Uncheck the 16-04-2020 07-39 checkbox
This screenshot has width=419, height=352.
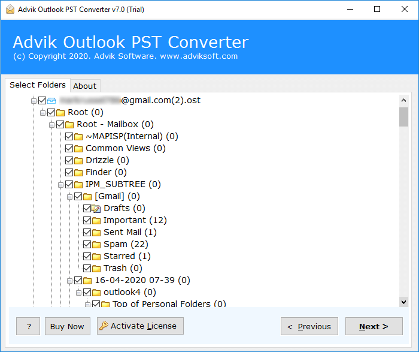click(78, 280)
